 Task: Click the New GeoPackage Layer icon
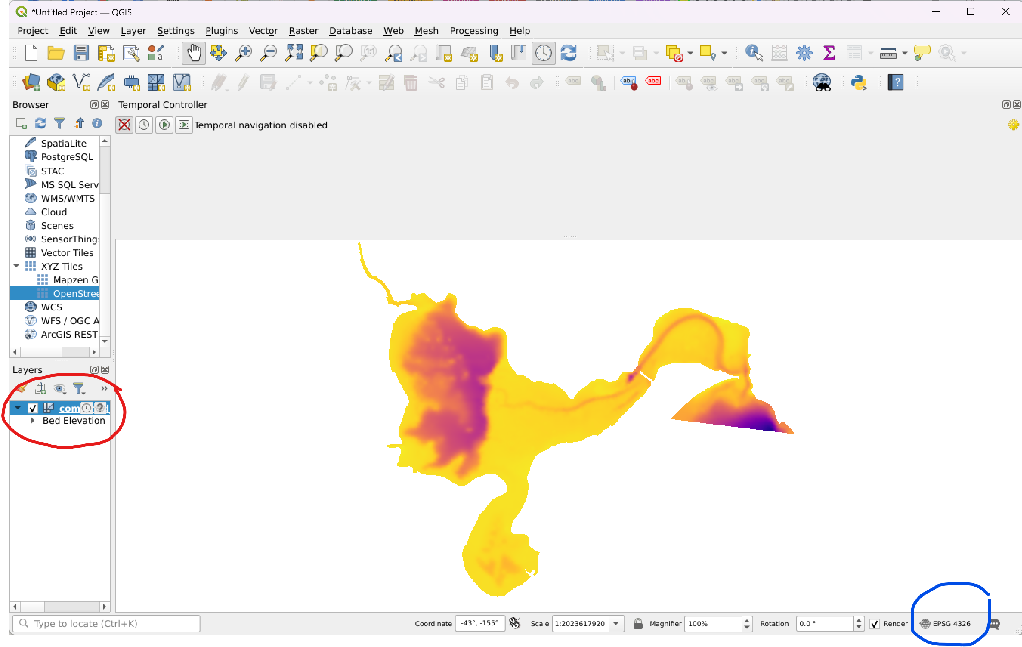(x=56, y=82)
